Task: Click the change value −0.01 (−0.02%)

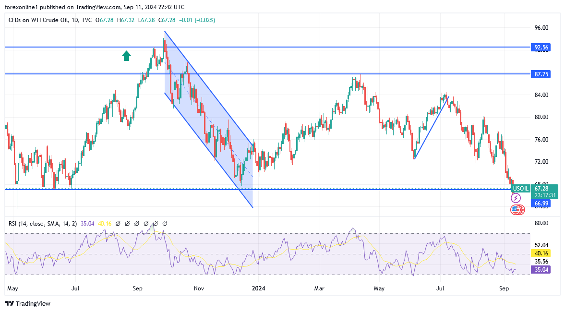Action: (x=197, y=20)
